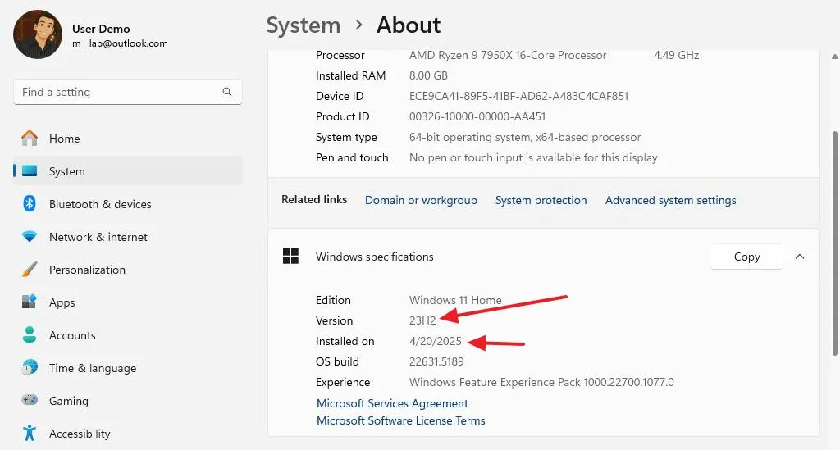Click the installed date 4/20/2025
Screen dimensions: 840x450
coord(436,341)
